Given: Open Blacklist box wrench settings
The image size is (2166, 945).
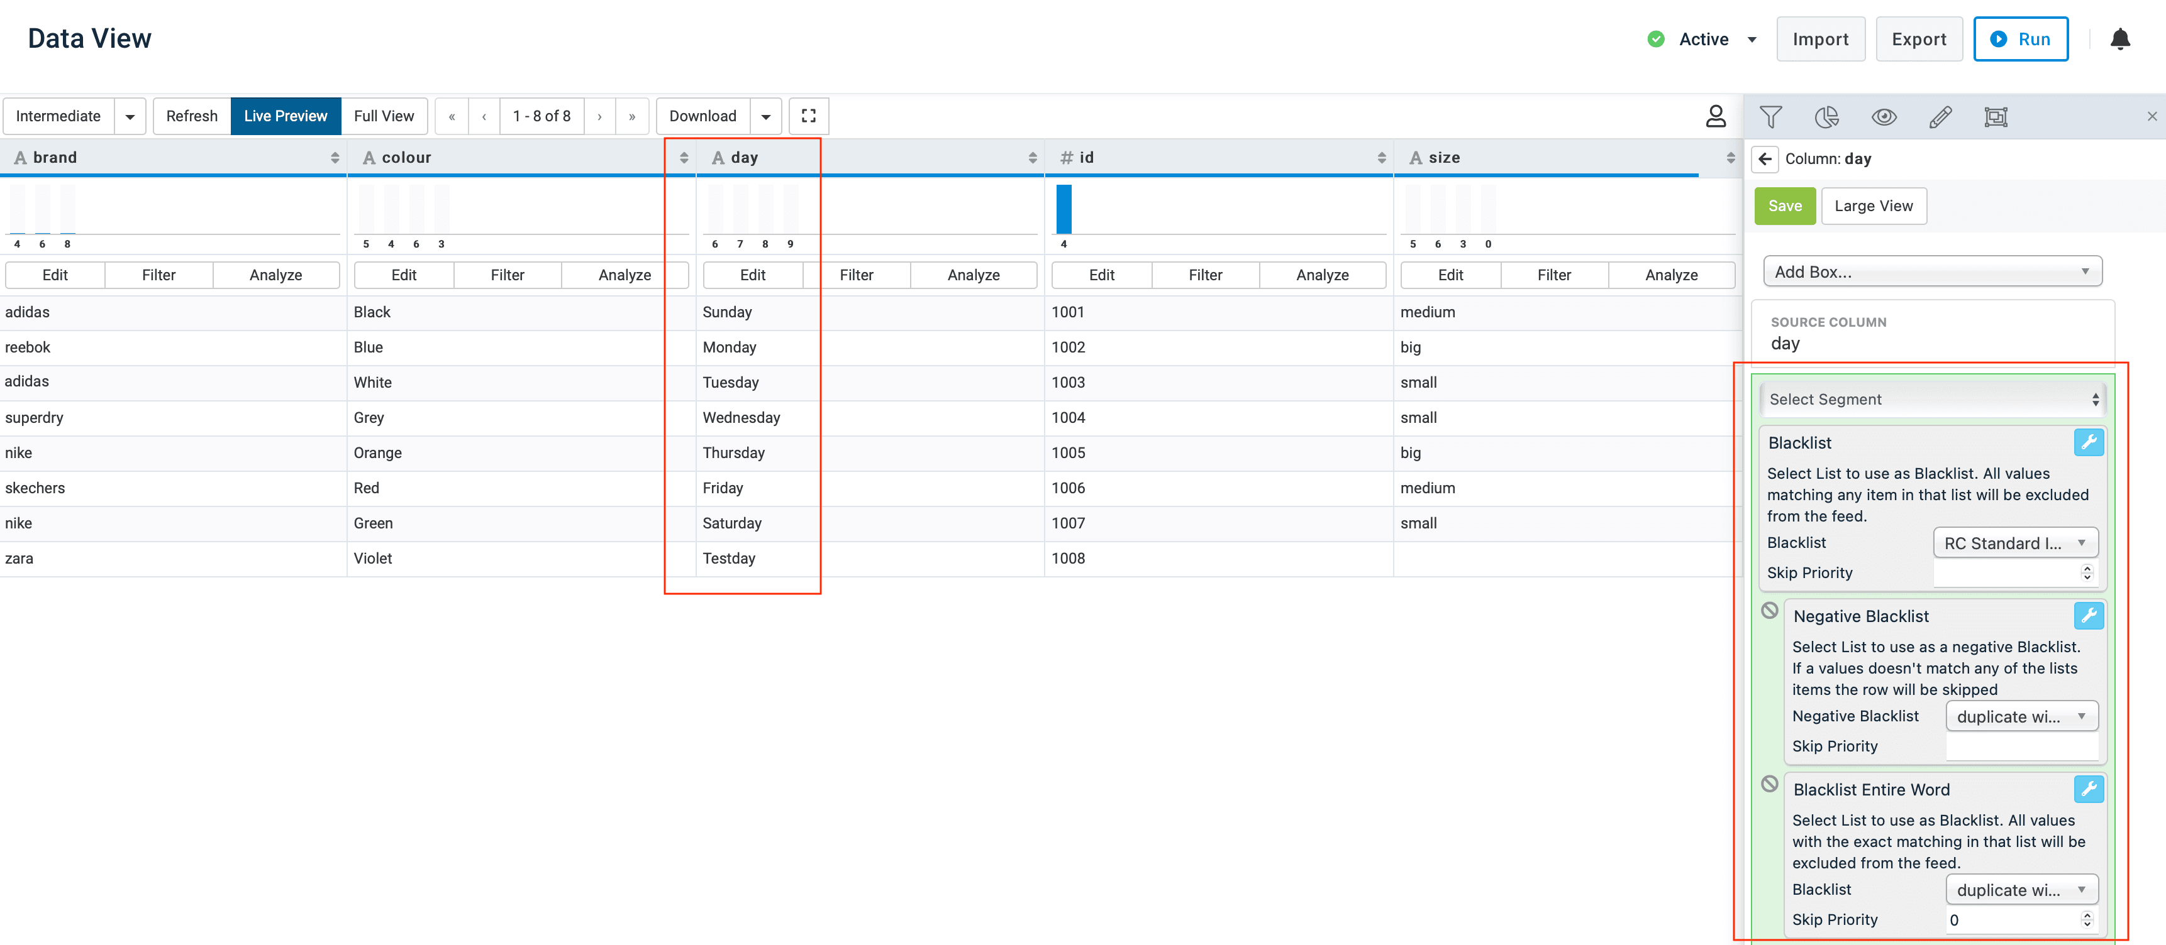Looking at the screenshot, I should coord(2089,443).
